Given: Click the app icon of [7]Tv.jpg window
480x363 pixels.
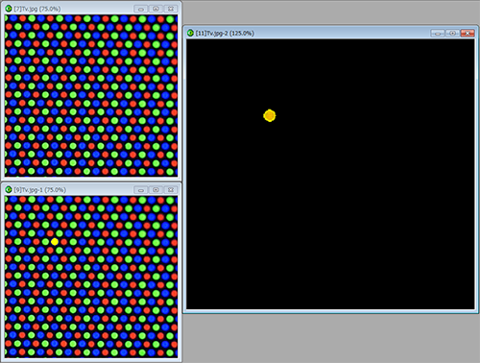Looking at the screenshot, I should coord(9,9).
